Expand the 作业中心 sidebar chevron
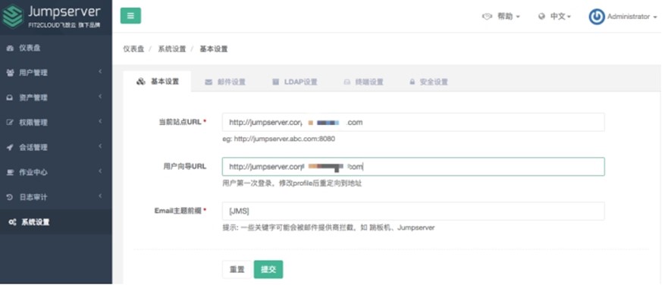 (x=100, y=172)
